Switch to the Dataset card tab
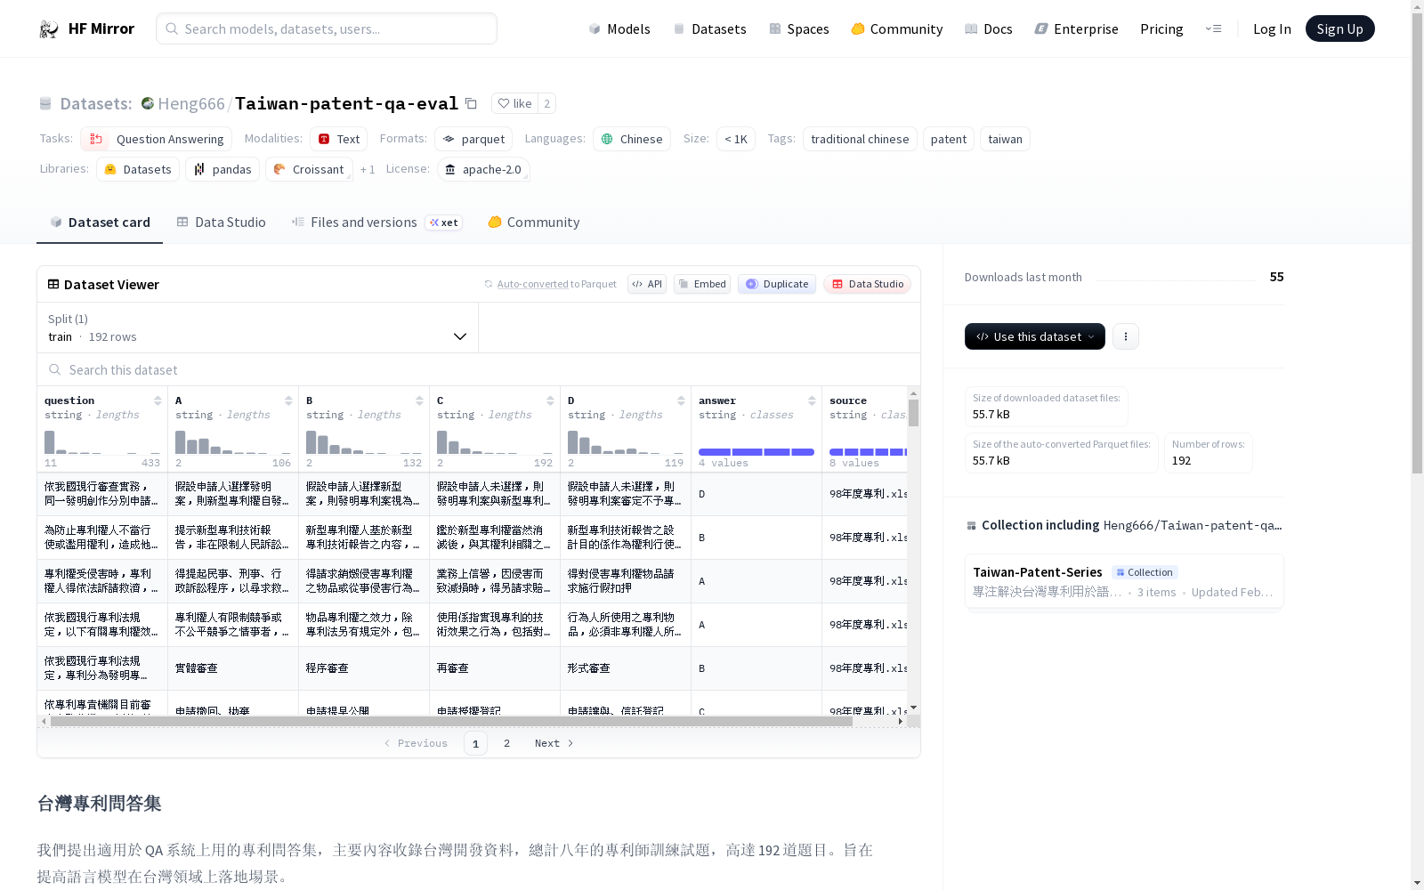This screenshot has height=890, width=1424. coord(100,222)
